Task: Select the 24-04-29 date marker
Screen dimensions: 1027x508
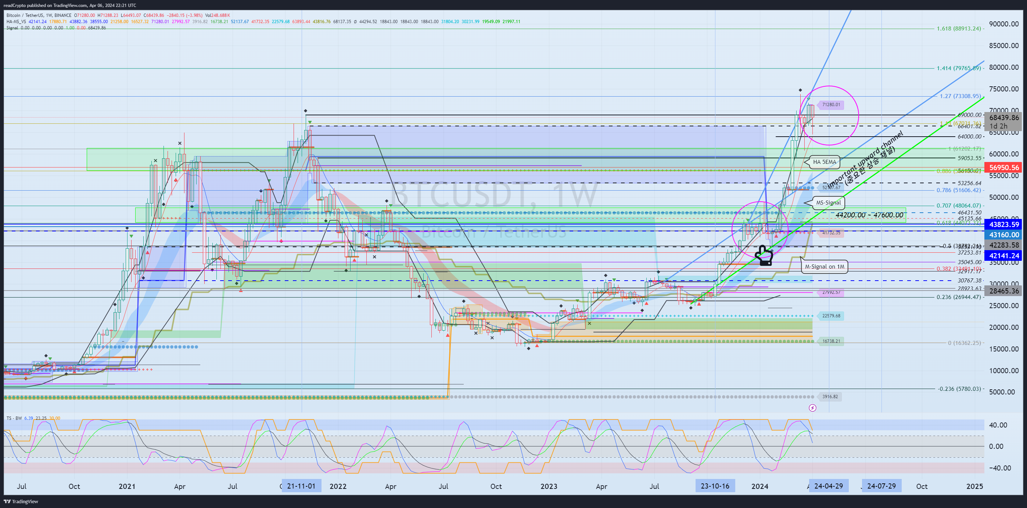Action: click(x=829, y=486)
